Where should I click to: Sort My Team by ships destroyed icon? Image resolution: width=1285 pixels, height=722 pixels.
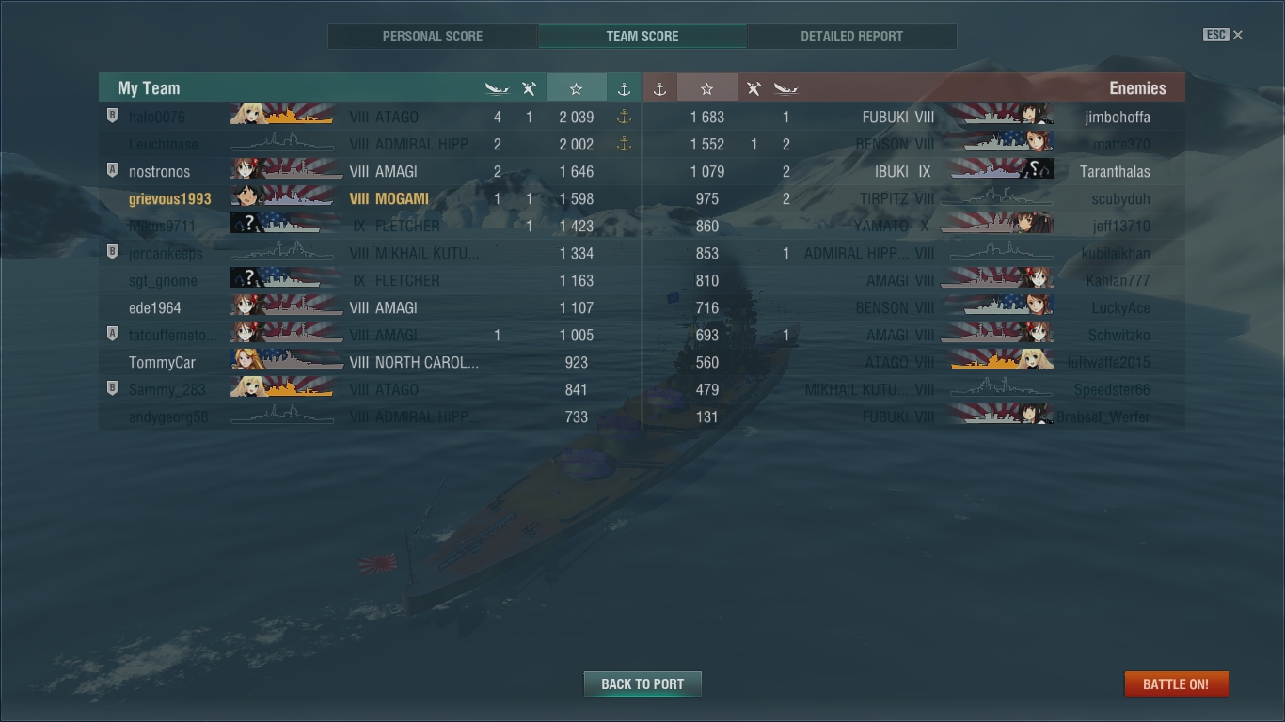(x=497, y=88)
